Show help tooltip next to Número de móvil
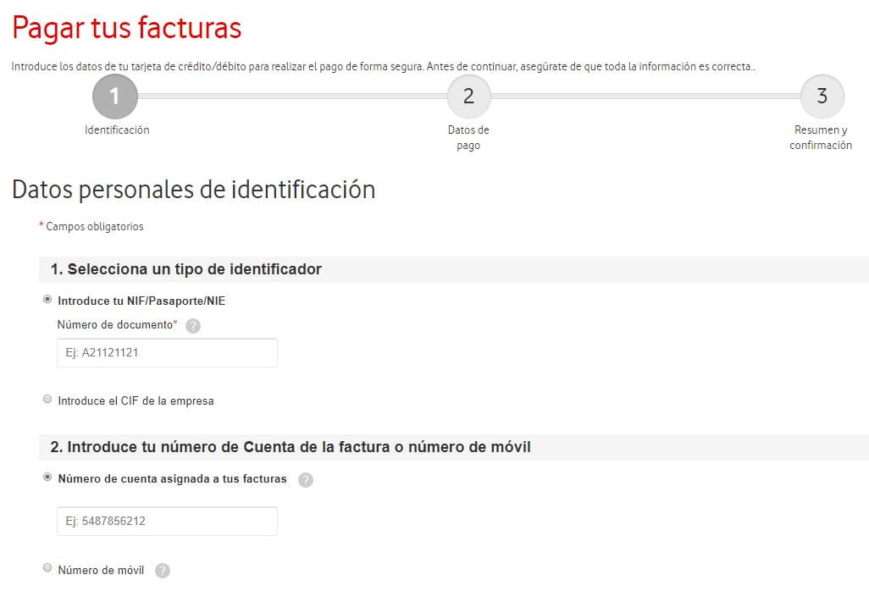 coord(163,571)
